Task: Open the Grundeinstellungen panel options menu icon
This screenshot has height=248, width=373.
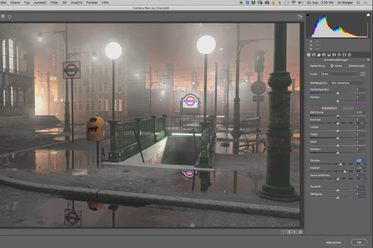Action: pyautogui.click(x=368, y=60)
